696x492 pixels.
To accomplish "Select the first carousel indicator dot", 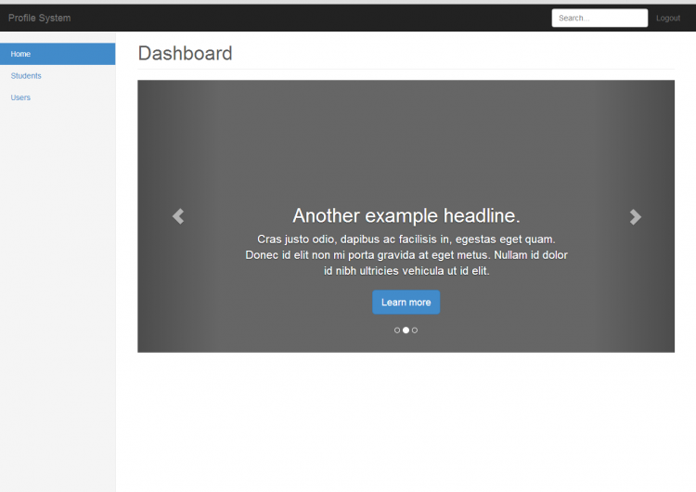I will (x=397, y=330).
